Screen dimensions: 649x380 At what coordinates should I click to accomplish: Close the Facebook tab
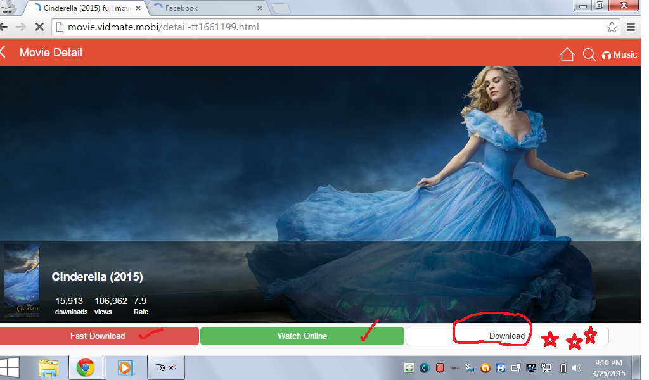pyautogui.click(x=259, y=8)
